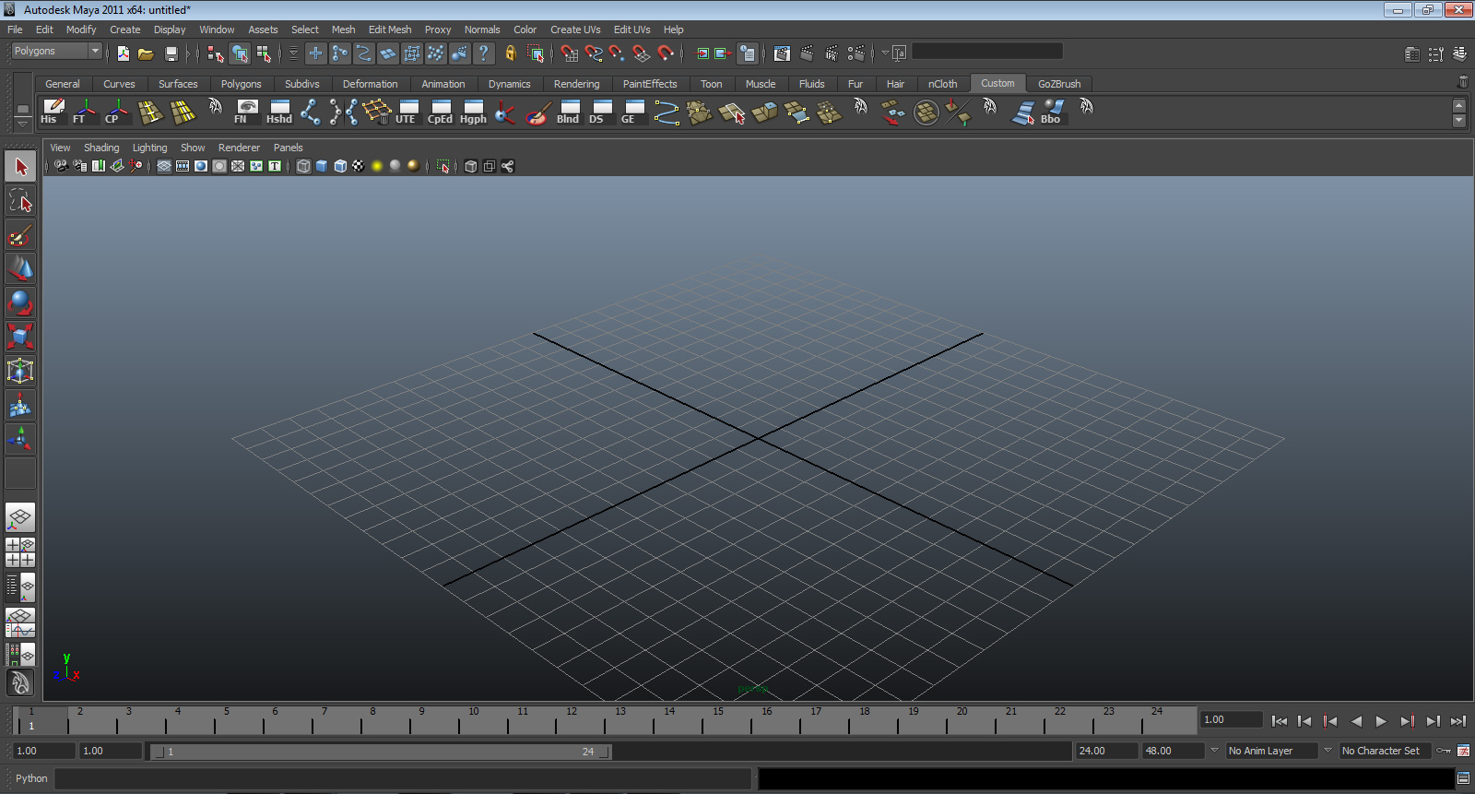1475x794 pixels.
Task: Open the Polygons menu set dropdown
Action: pyautogui.click(x=56, y=52)
